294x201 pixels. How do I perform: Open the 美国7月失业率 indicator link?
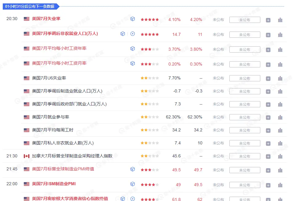coord(46,19)
